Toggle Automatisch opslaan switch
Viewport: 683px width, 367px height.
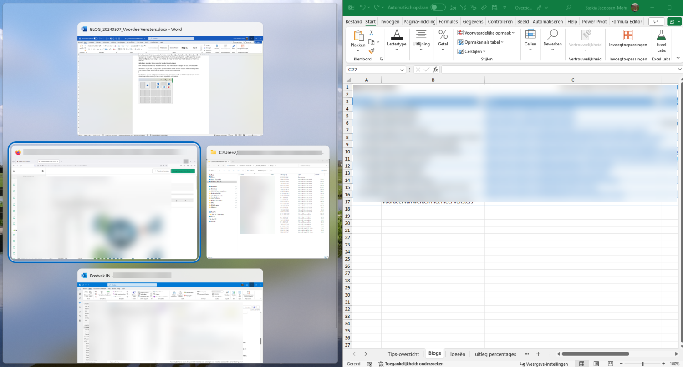pyautogui.click(x=438, y=7)
